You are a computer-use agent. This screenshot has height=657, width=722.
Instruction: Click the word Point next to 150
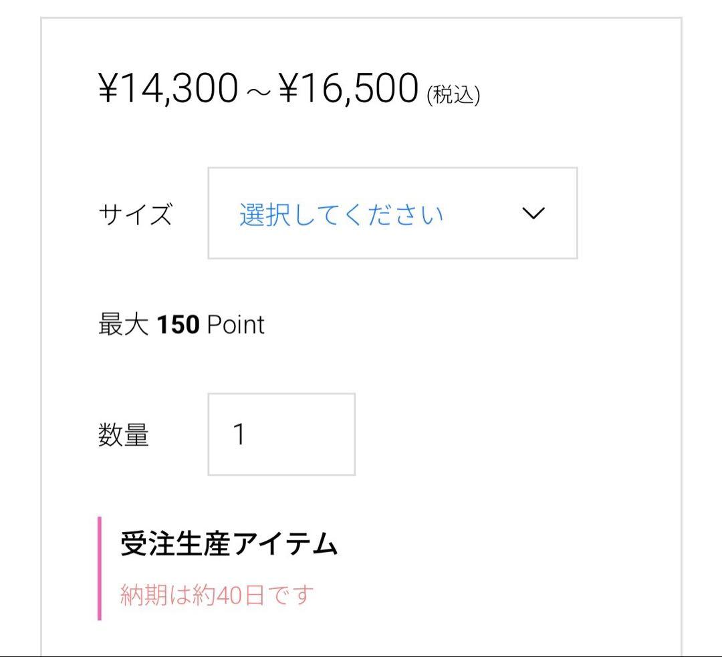click(235, 325)
